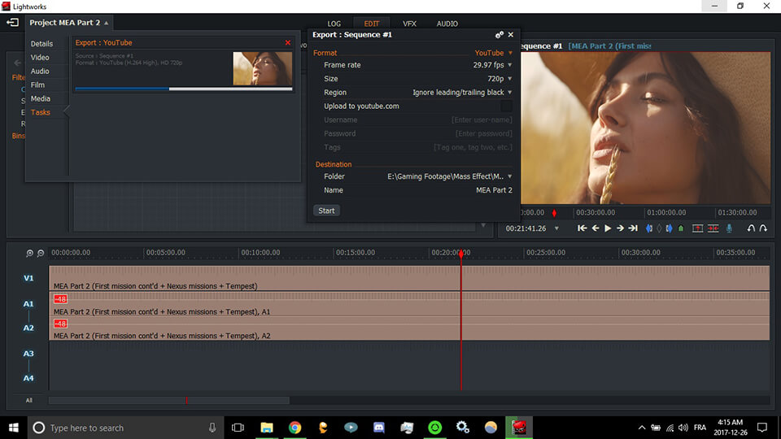This screenshot has width=781, height=439.
Task: Select Audio in project menu
Action: [40, 72]
